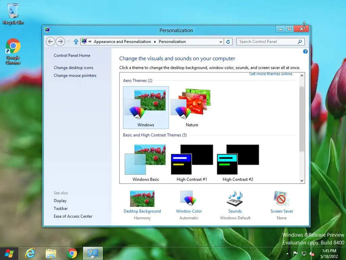Show hidden tray icons arrow
346x260 pixels.
click(x=287, y=254)
